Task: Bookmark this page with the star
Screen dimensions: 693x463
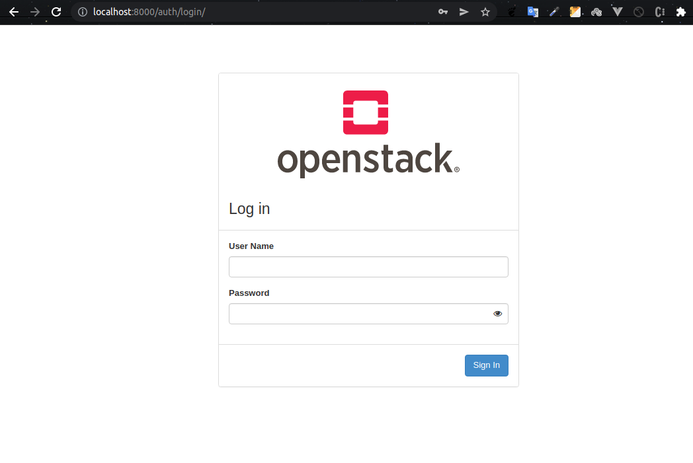Action: [x=485, y=12]
